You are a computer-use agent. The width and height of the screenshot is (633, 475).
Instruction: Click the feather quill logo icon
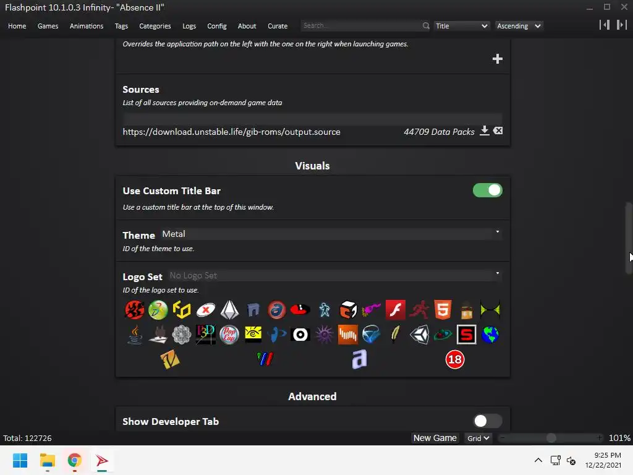(395, 335)
